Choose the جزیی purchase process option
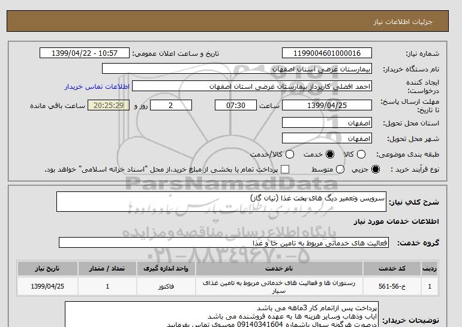The height and width of the screenshot is (327, 462). 376,169
